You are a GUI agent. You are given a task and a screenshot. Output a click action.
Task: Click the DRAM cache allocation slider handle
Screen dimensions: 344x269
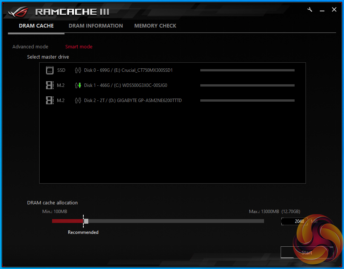pos(86,221)
